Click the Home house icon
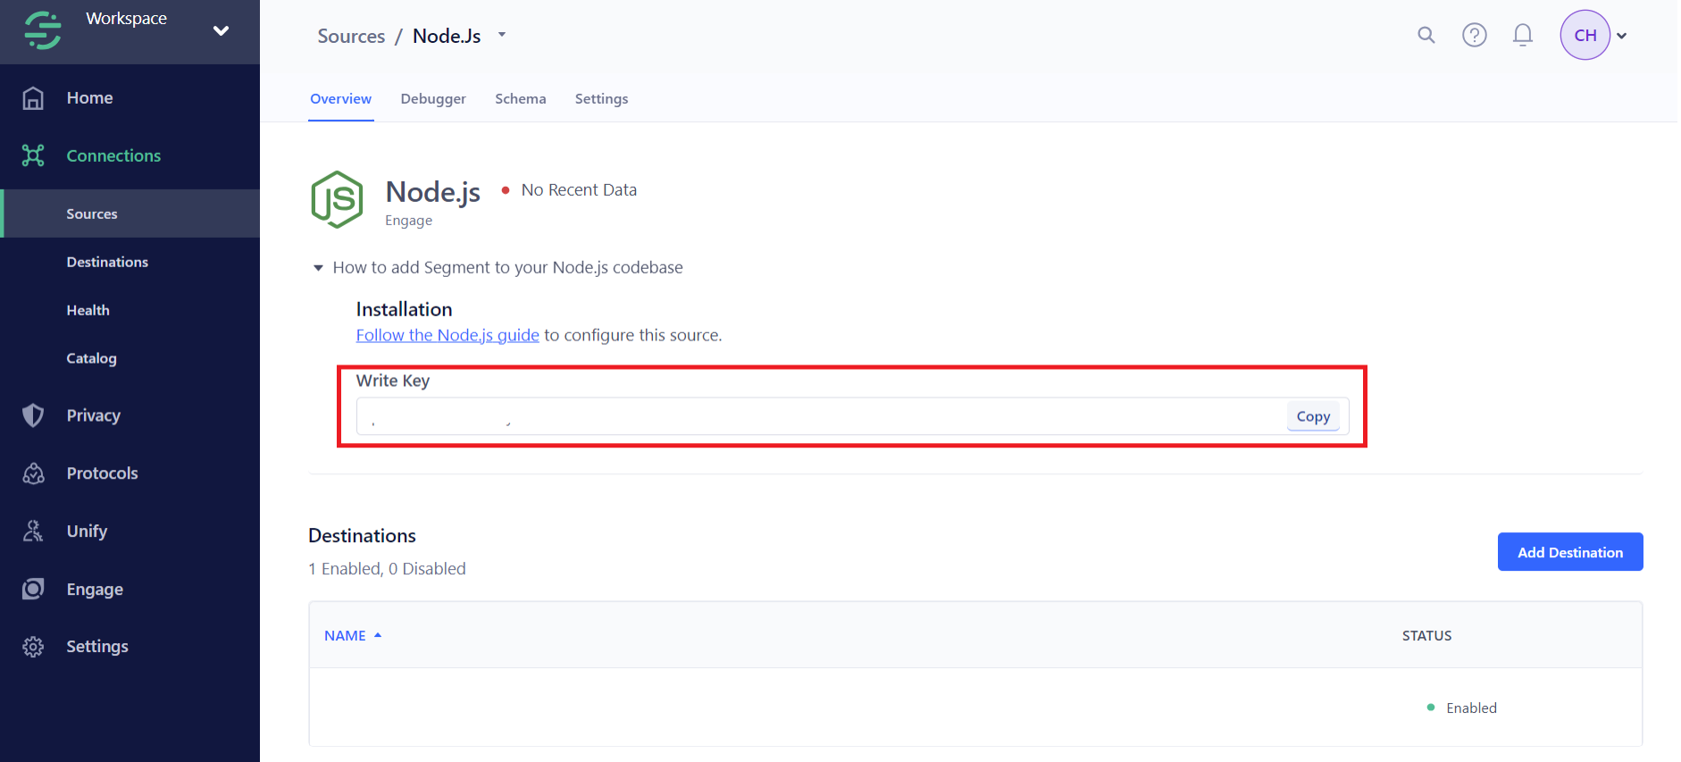The width and height of the screenshot is (1681, 762). click(33, 98)
